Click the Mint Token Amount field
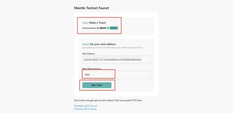233x113 pixels. pos(116,75)
